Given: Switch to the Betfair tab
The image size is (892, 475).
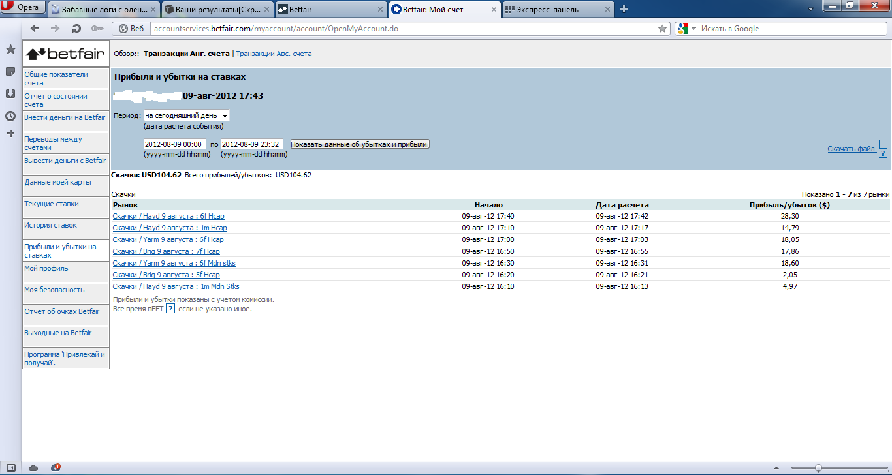Looking at the screenshot, I should (331, 9).
